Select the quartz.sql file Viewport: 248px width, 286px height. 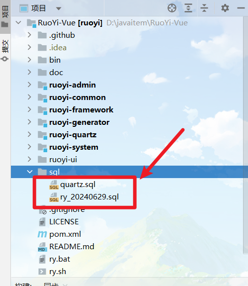pos(78,185)
